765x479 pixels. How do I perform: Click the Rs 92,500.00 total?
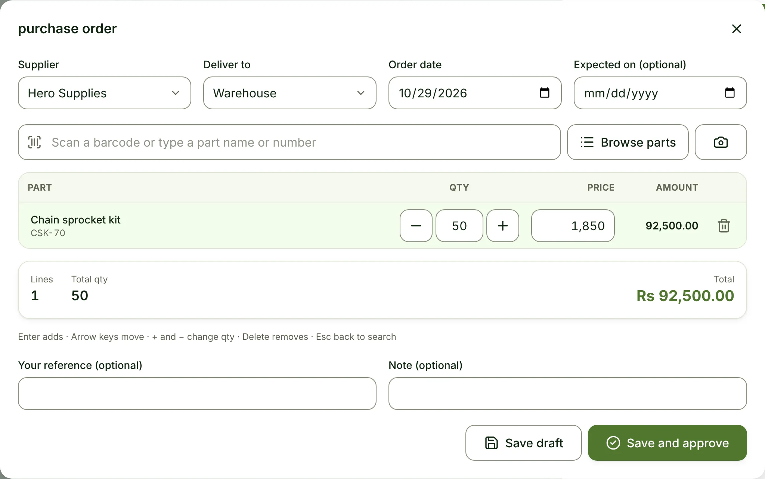[685, 296]
